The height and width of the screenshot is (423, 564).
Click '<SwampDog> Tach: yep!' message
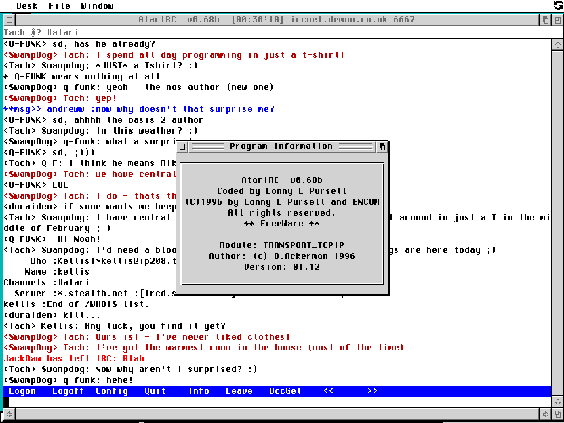point(60,98)
